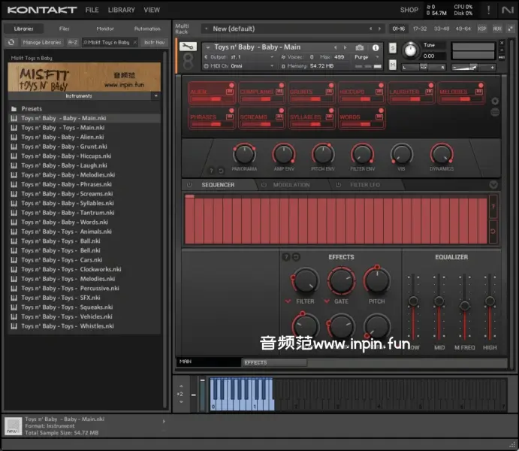Click the KSP button in rack header
This screenshot has width=519, height=451.
[x=482, y=29]
